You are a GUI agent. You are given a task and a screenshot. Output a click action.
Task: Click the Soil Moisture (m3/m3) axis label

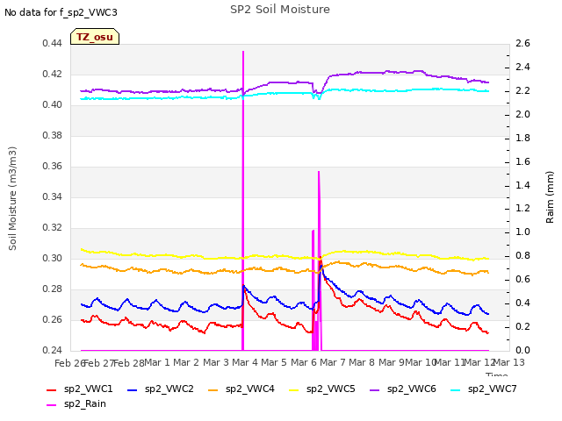12,198
